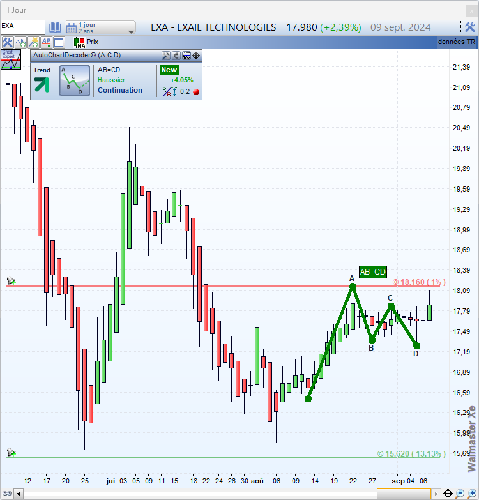
Task: Add an indicator with the curve-plus icon
Action: [x=20, y=42]
